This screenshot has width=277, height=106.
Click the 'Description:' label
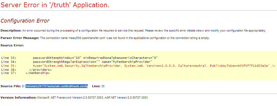(11, 31)
